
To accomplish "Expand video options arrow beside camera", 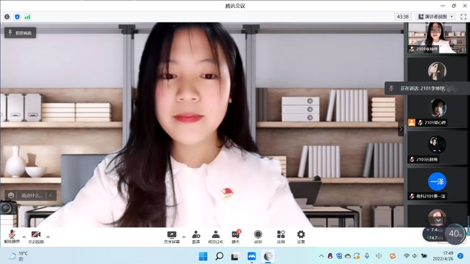I will [48, 237].
